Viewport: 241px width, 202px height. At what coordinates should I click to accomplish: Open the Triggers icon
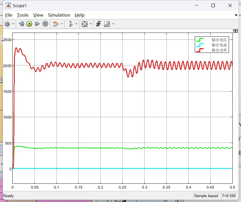pos(98,24)
